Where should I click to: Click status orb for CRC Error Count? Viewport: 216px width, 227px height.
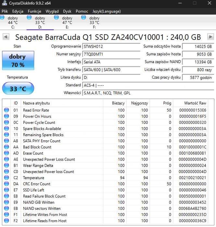coord(6,184)
